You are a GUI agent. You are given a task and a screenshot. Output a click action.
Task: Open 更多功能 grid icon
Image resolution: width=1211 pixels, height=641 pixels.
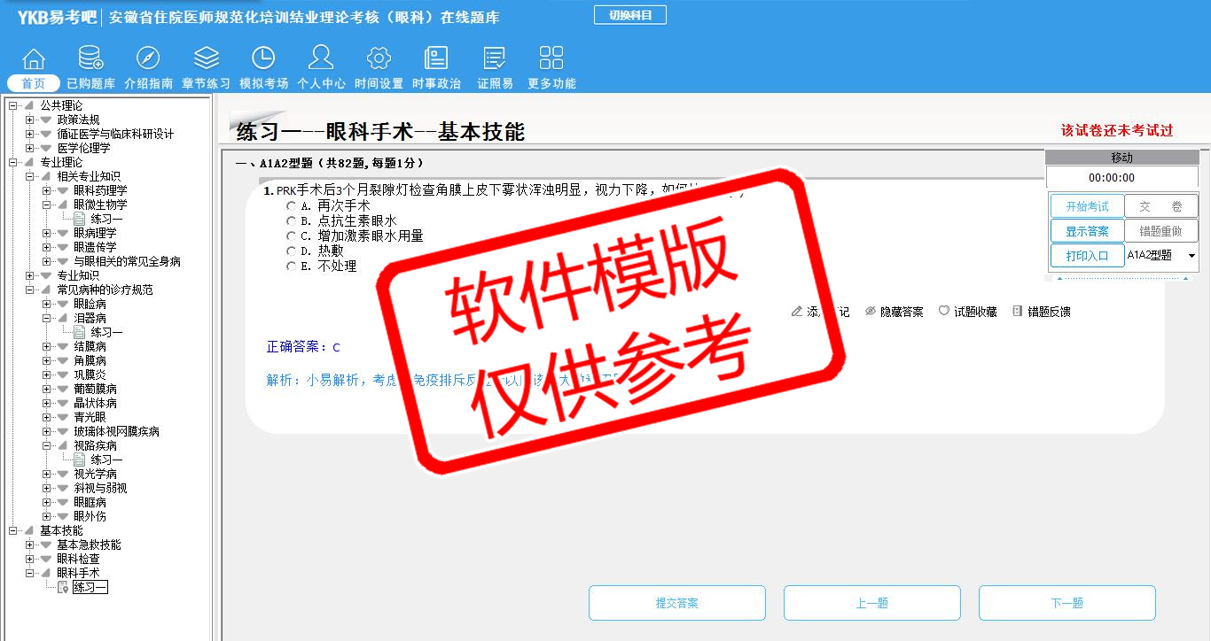click(551, 59)
